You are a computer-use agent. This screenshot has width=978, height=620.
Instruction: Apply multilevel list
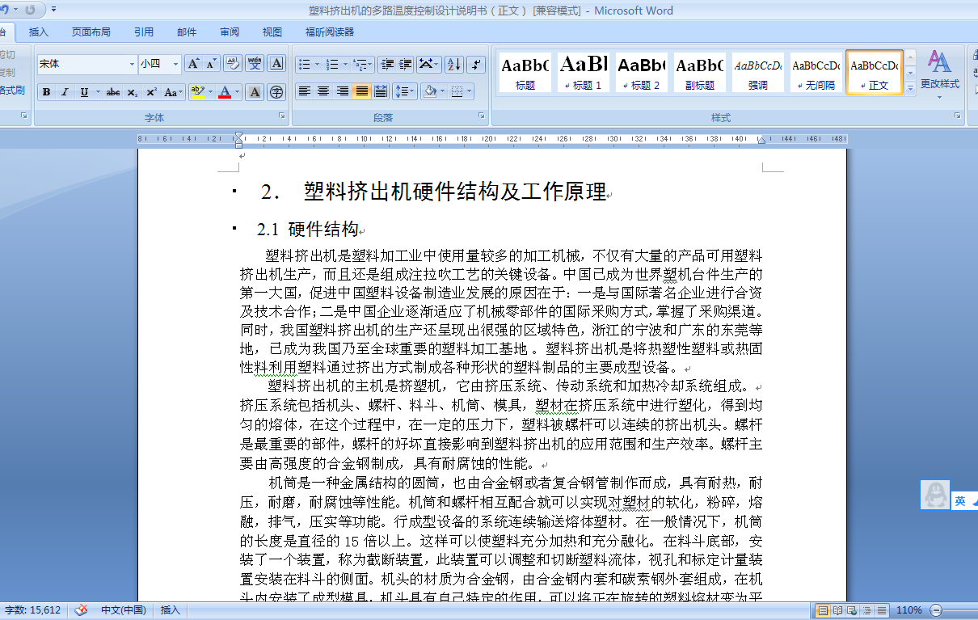pyautogui.click(x=361, y=64)
